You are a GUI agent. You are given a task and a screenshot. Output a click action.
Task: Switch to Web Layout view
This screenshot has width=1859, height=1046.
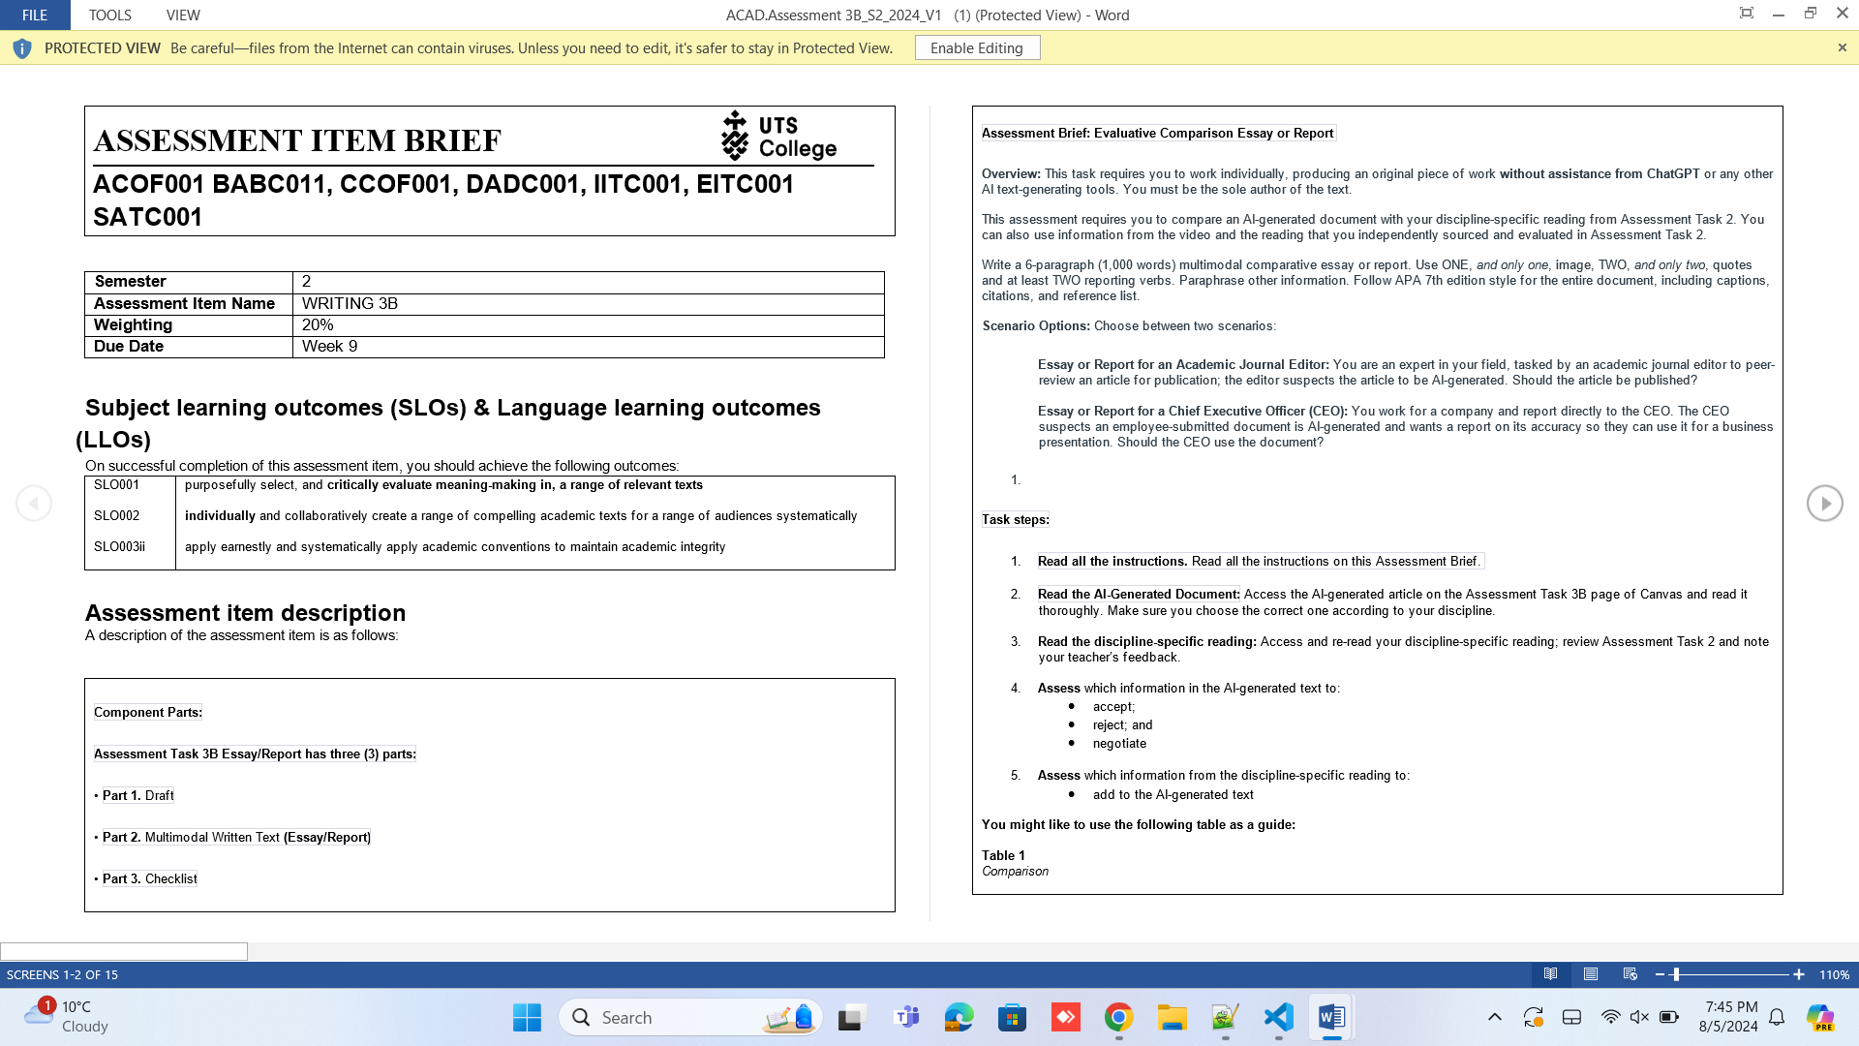click(x=1630, y=975)
